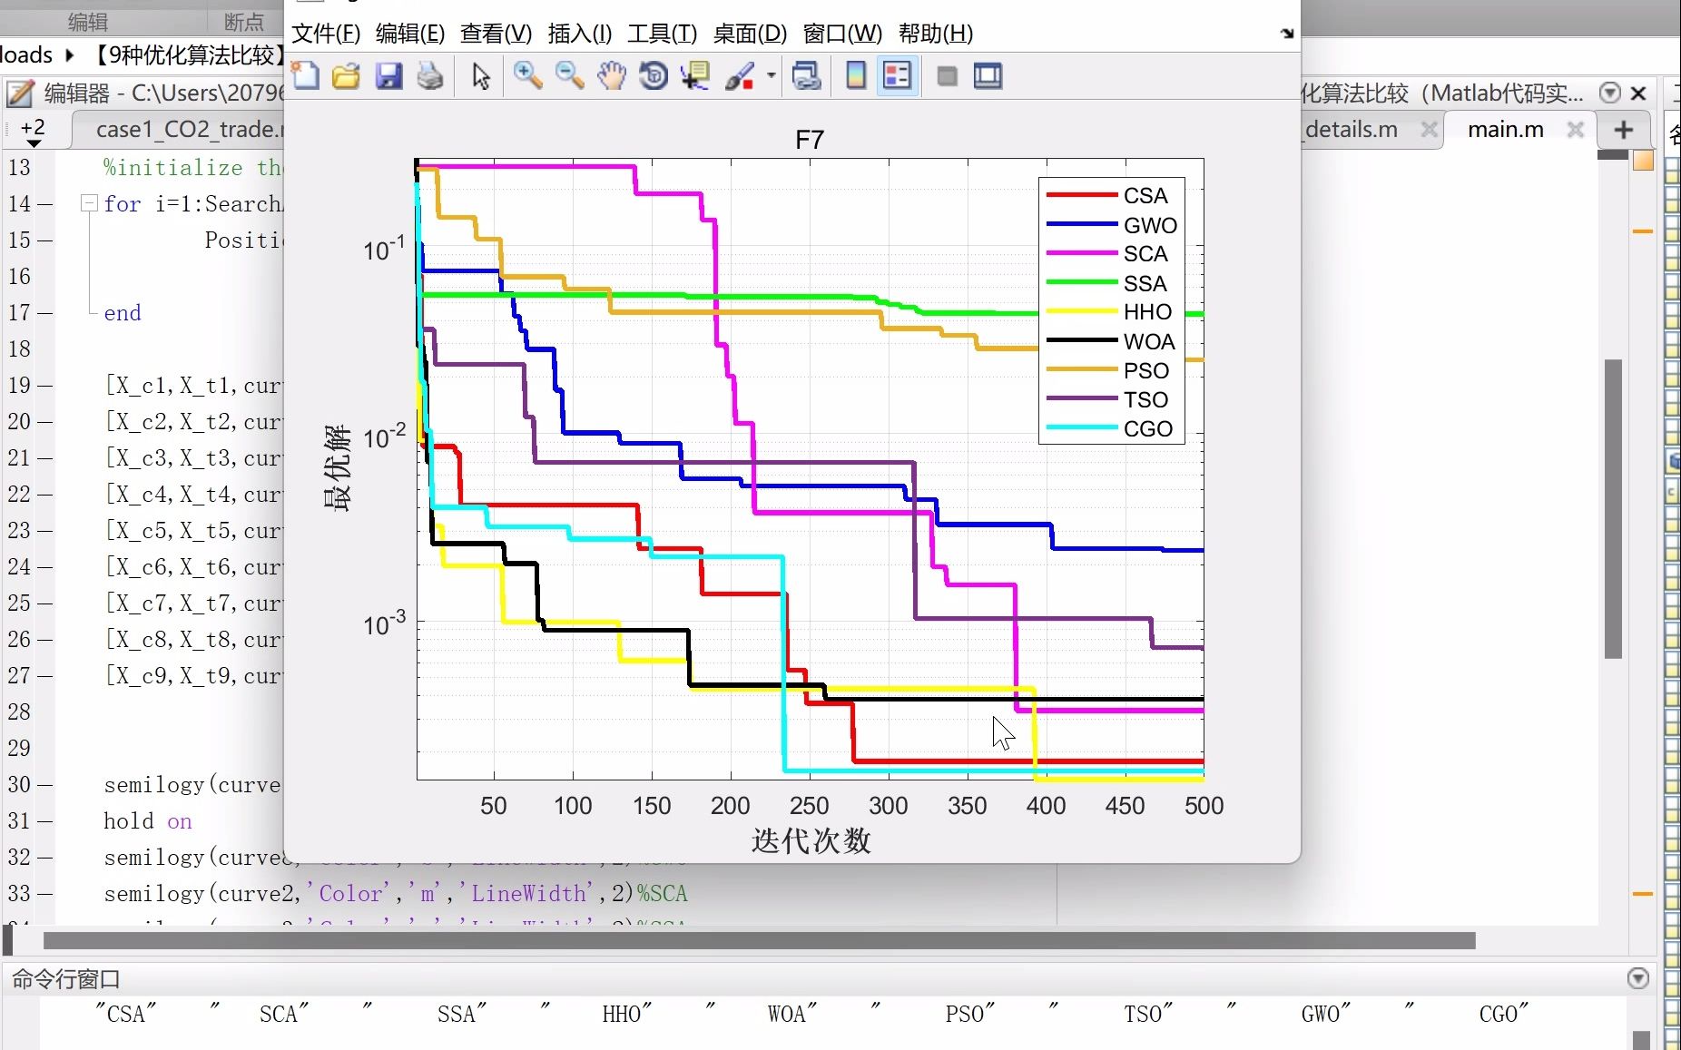Expand the +2 hidden editor tabs list
This screenshot has width=1681, height=1050.
[x=33, y=129]
